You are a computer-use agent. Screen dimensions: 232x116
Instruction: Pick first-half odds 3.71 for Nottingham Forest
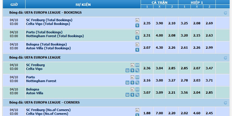point(209,80)
